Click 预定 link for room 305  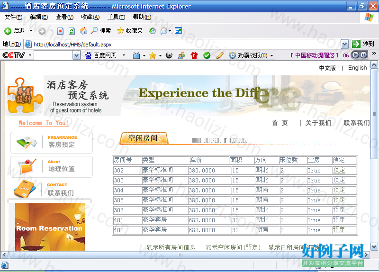coord(339,200)
